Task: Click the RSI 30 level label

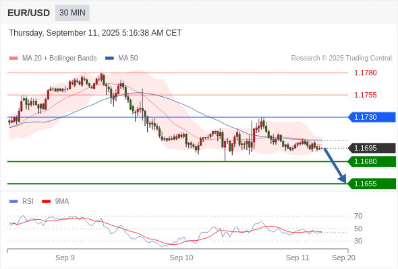Action: (358, 241)
